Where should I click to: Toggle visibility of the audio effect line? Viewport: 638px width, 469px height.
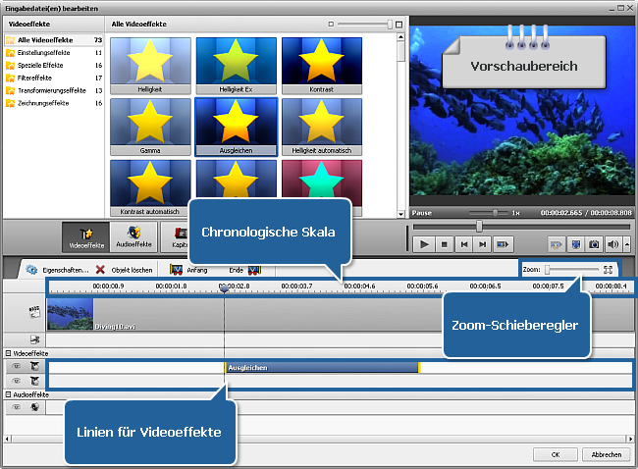pyautogui.click(x=17, y=407)
